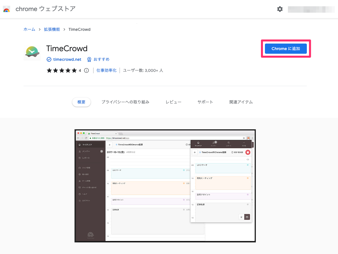Click the Chrome Web Store logo
The width and height of the screenshot is (338, 254).
[6, 9]
